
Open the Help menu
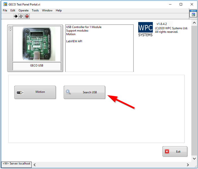click(x=59, y=10)
